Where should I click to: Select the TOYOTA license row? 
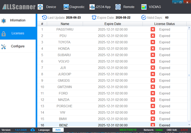112,42
